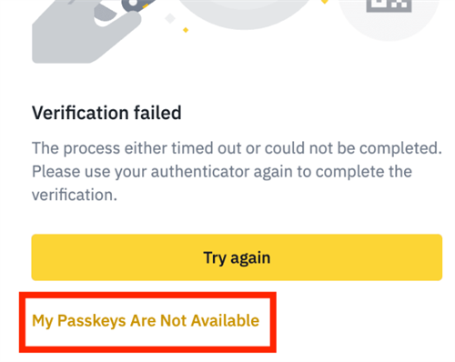455x362 pixels.
Task: Click the last description line reading verification.
Action: pos(75,195)
